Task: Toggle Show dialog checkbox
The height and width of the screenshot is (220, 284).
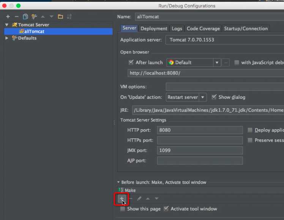Action: pos(214,97)
